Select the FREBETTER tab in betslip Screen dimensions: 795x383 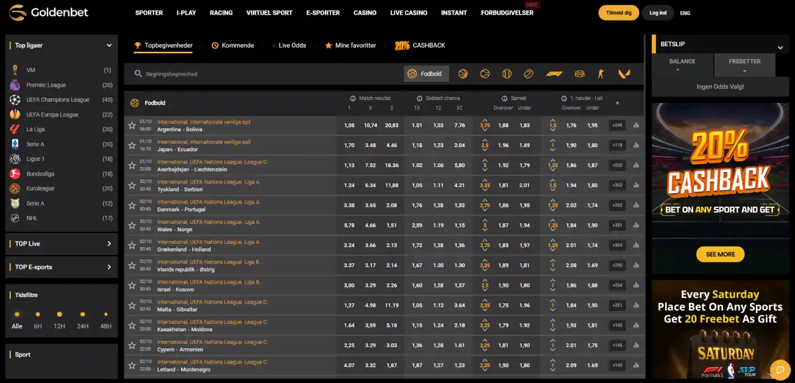coord(744,65)
